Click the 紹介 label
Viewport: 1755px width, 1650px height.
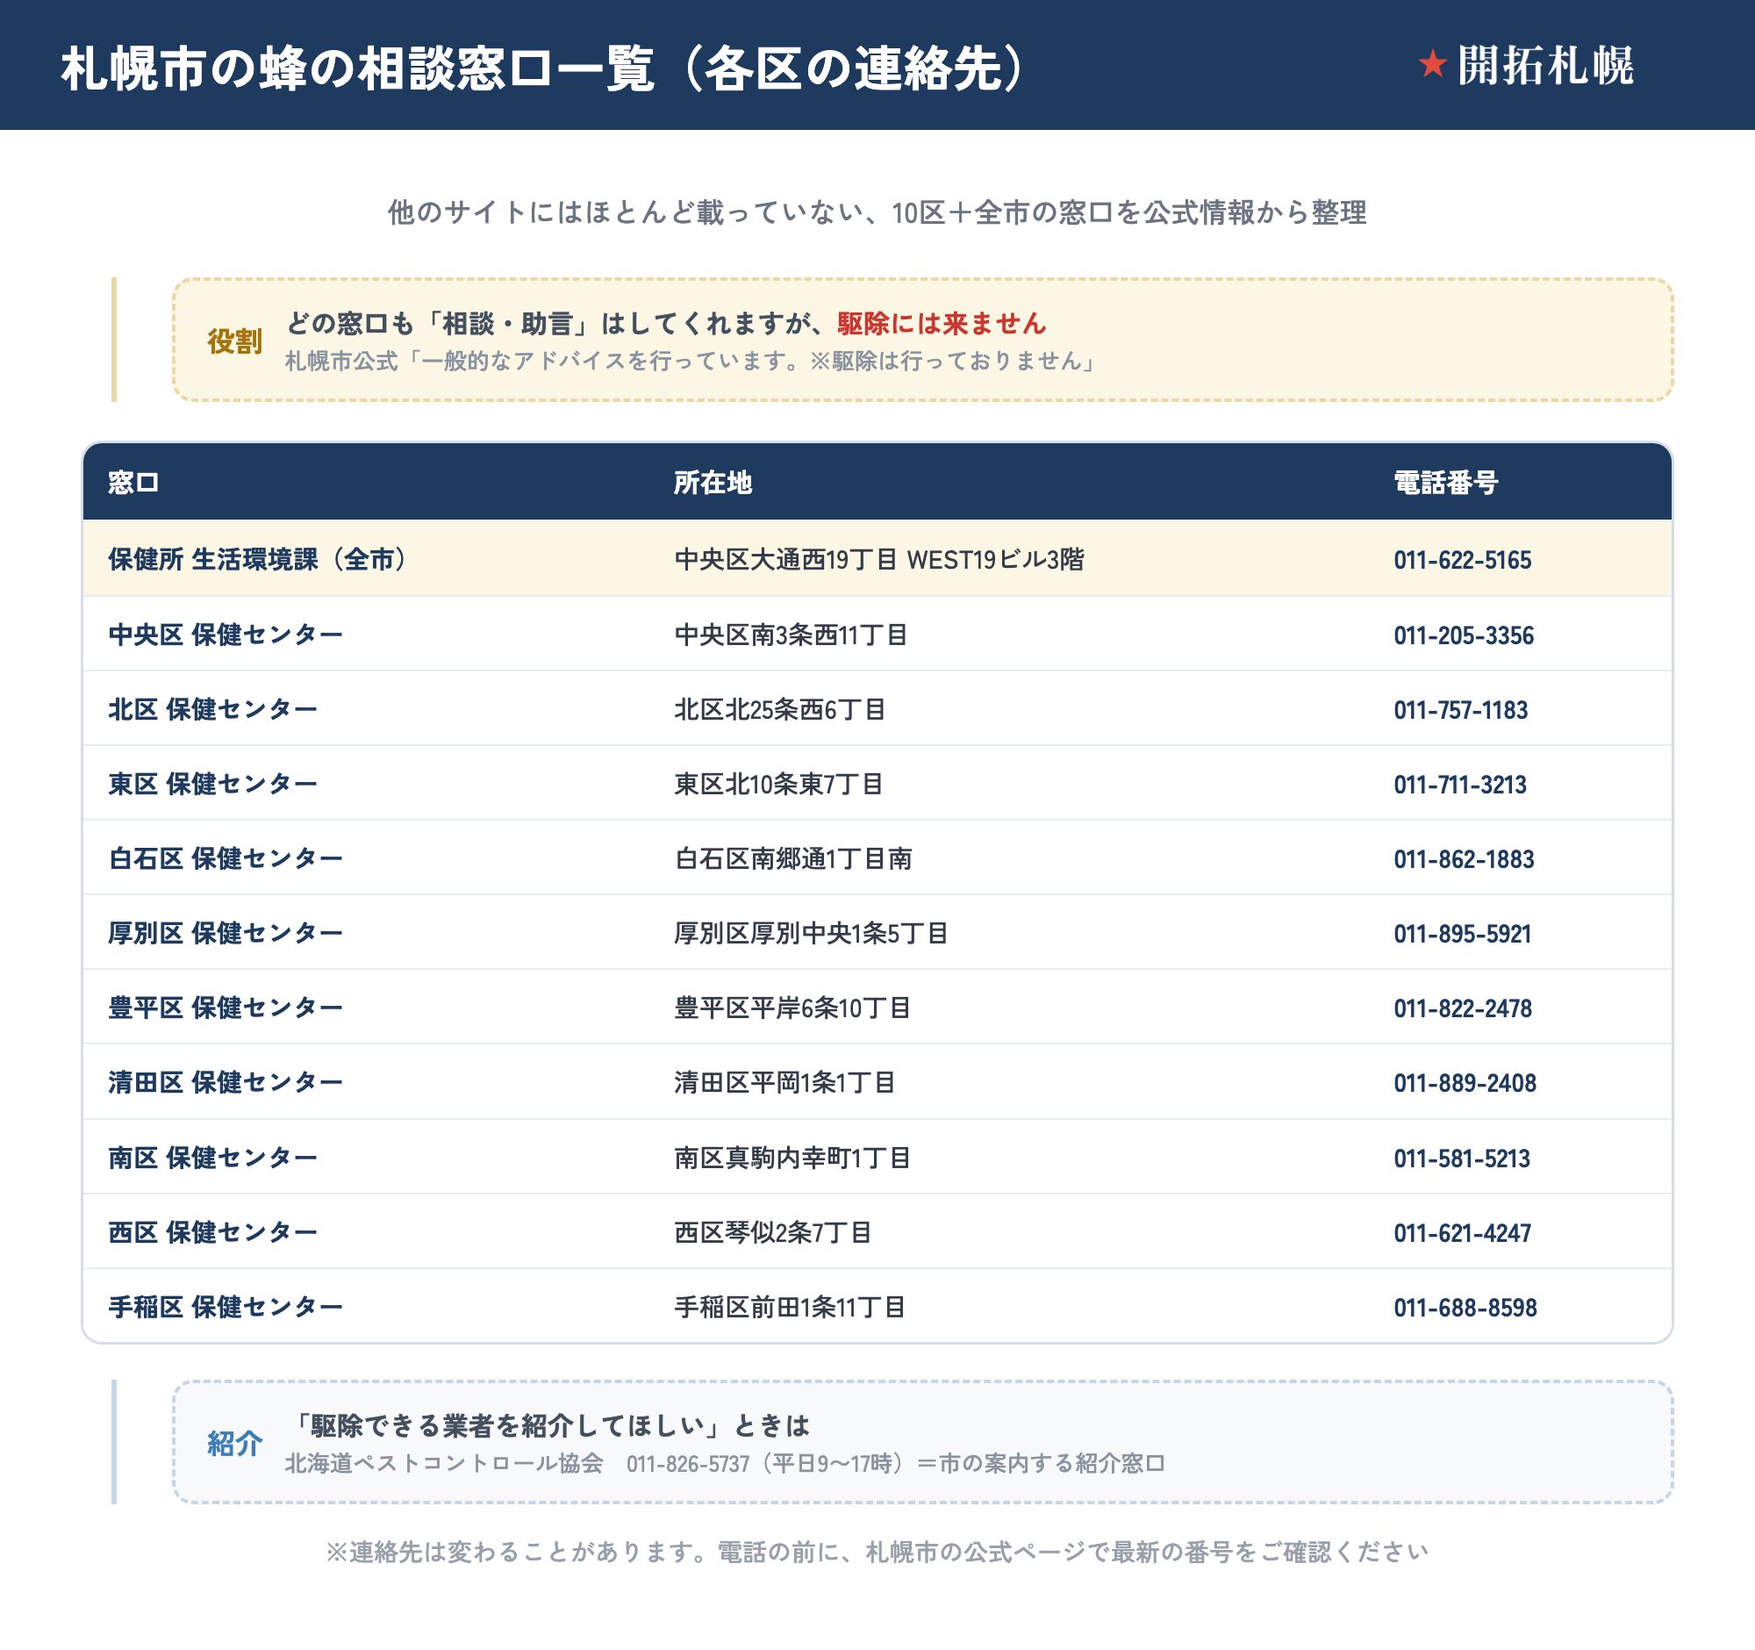pyautogui.click(x=234, y=1444)
